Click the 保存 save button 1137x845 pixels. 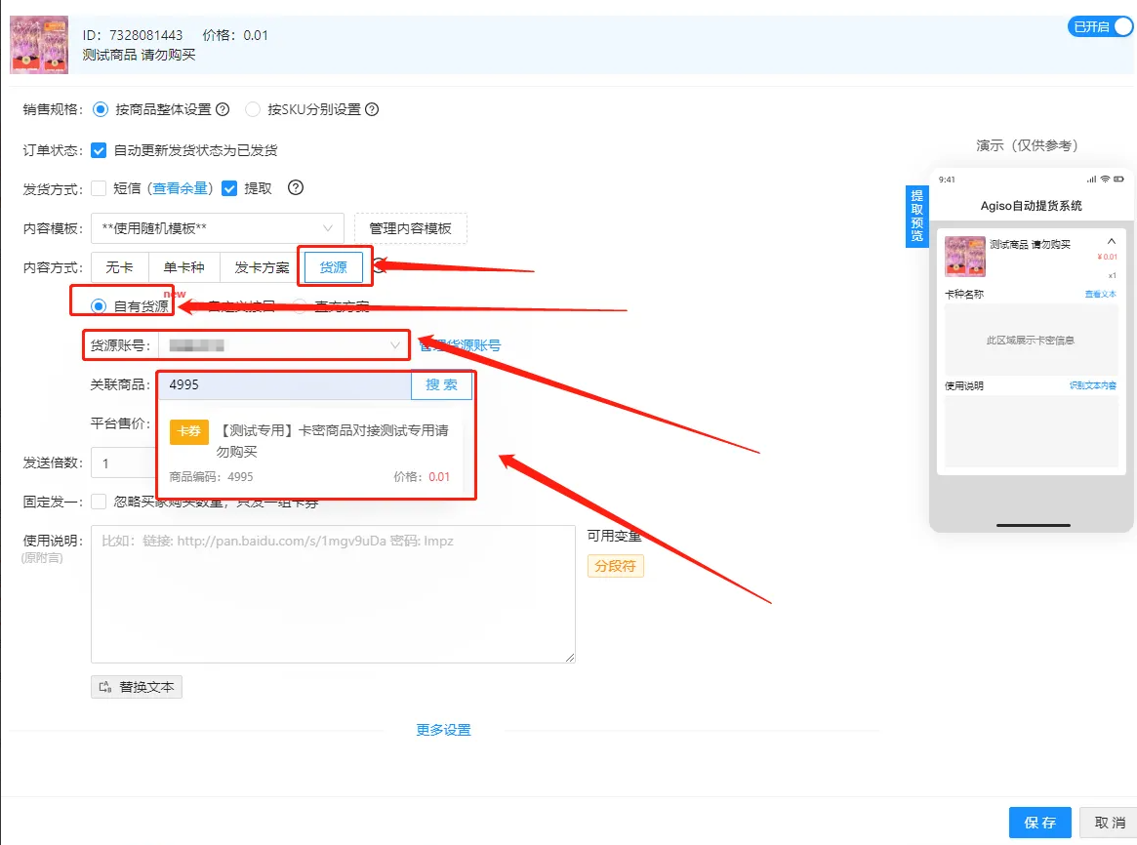tap(1039, 823)
